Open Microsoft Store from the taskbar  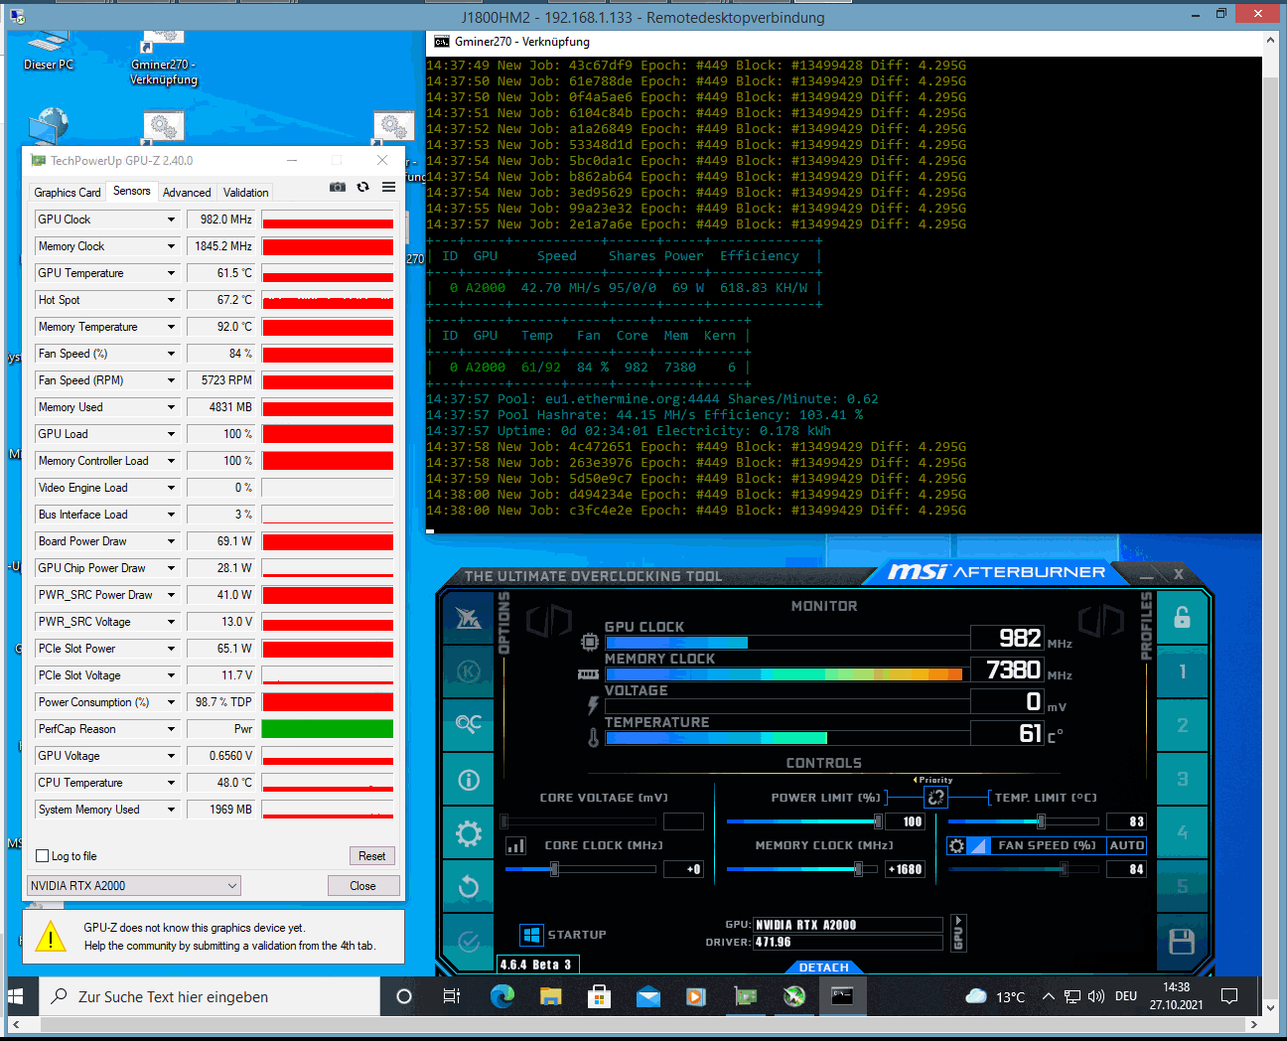pos(599,996)
